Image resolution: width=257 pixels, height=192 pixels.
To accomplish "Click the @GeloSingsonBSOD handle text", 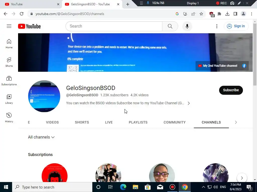I will coord(82,95).
